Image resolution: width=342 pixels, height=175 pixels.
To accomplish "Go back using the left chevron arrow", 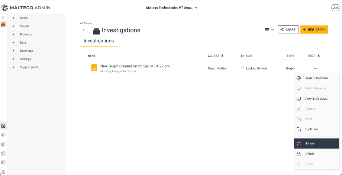I will tap(84, 30).
